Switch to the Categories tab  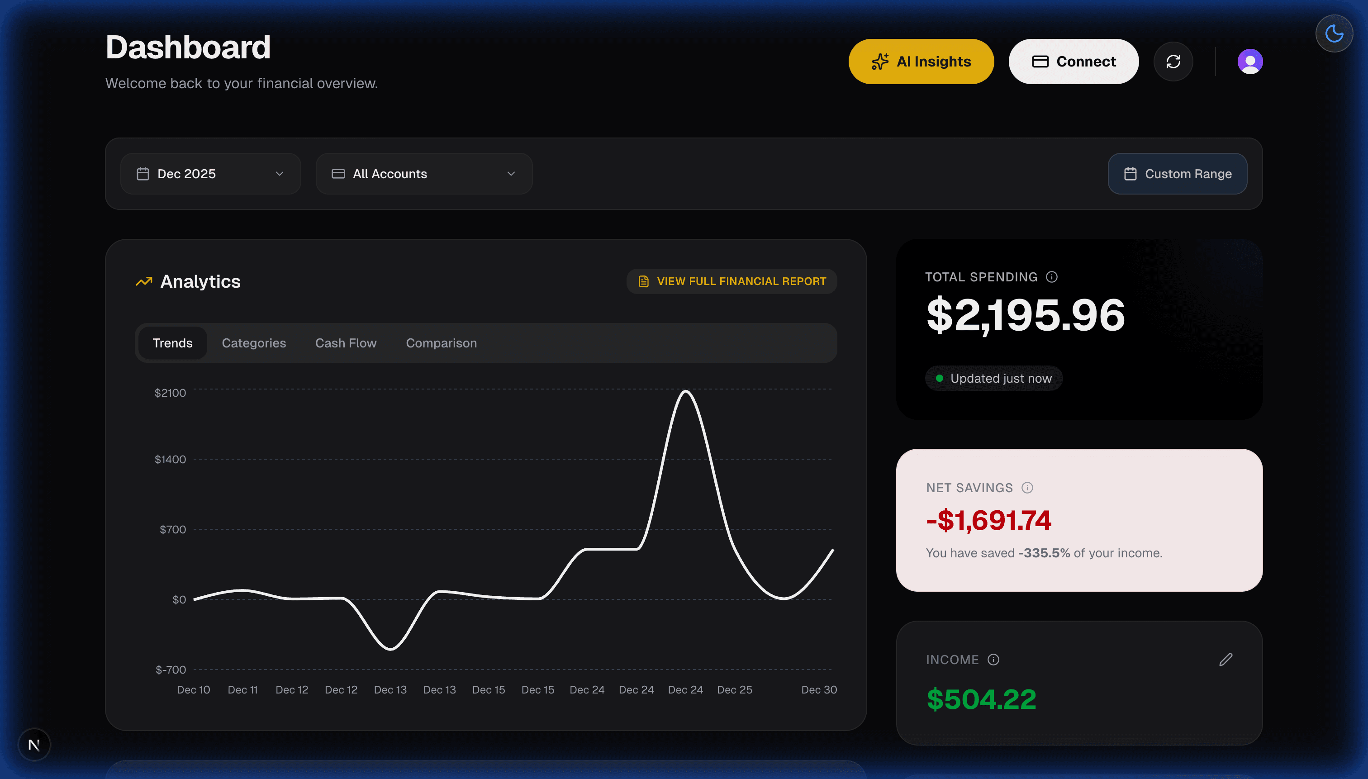254,343
